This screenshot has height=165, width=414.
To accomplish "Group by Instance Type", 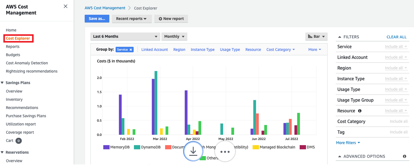I will pos(203,50).
